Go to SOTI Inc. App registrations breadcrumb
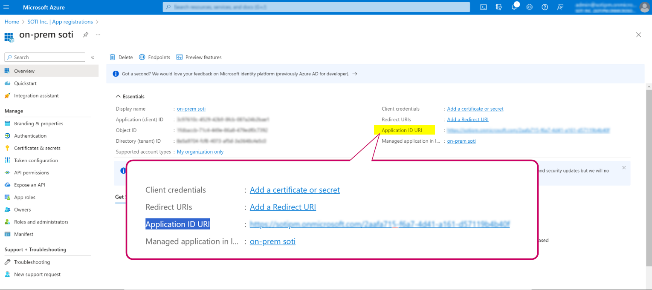This screenshot has height=290, width=652. [60, 22]
